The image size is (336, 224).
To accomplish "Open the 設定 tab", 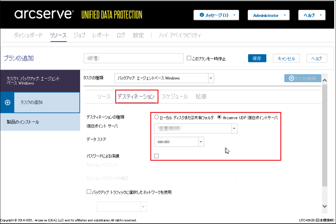I will pos(139,35).
